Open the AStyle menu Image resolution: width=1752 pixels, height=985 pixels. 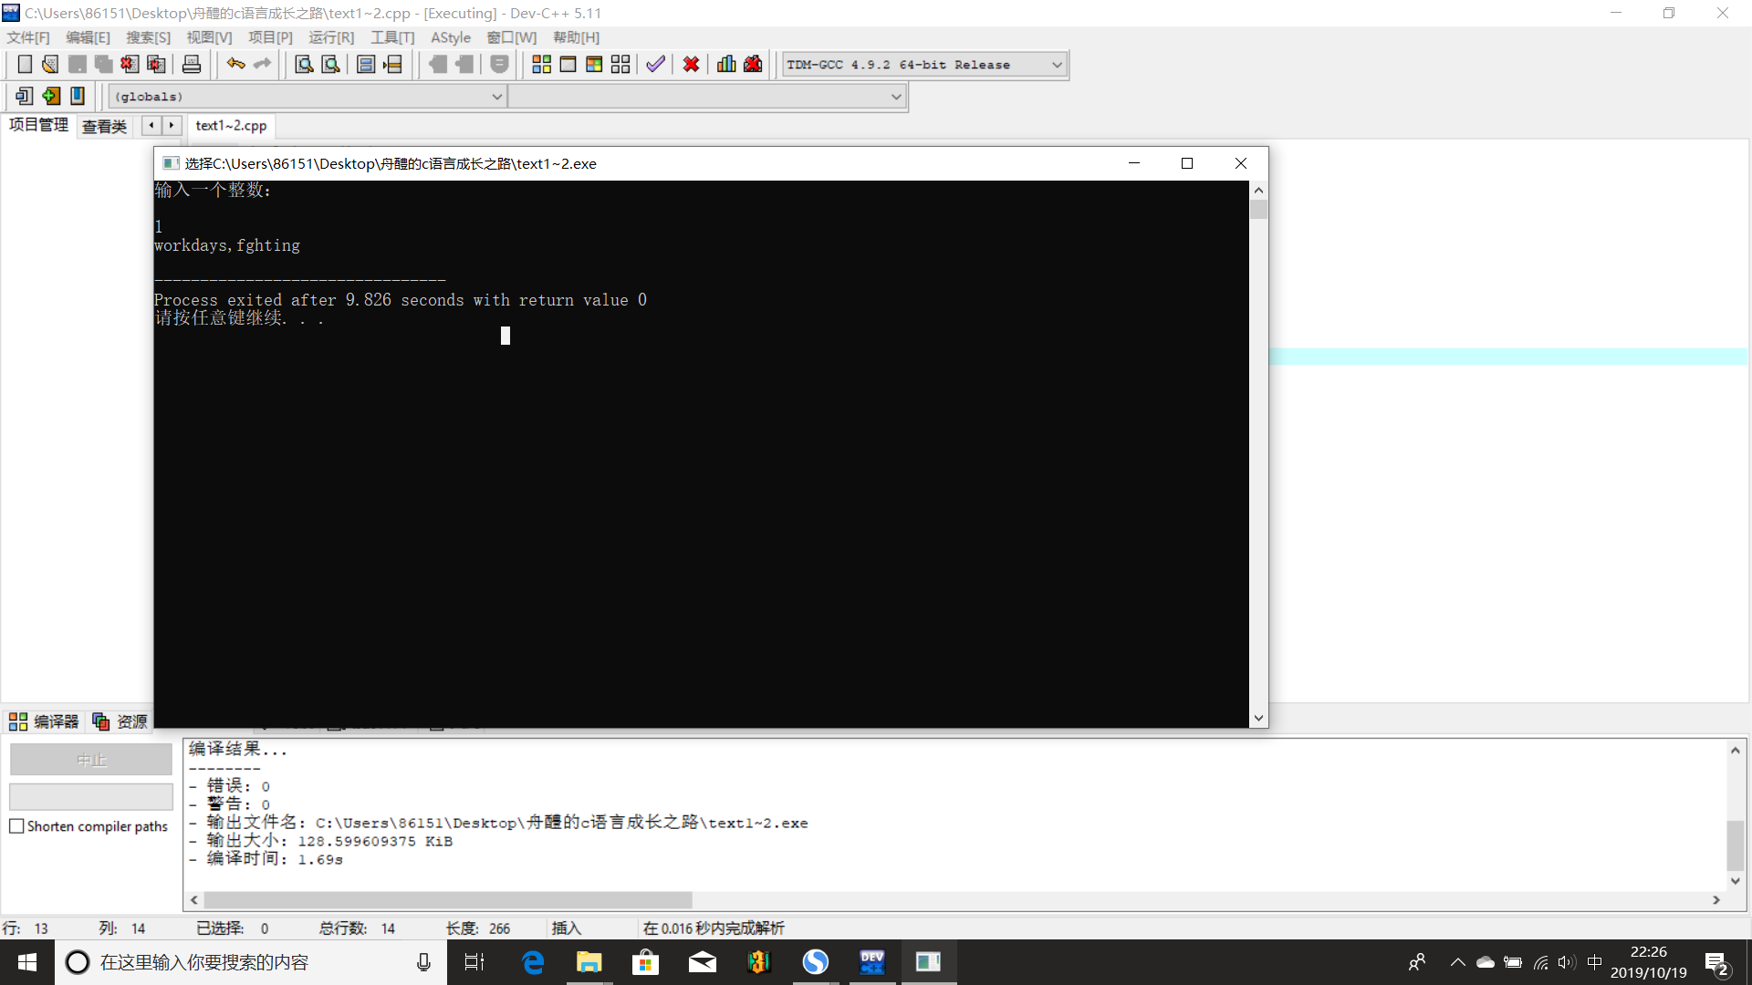coord(451,37)
